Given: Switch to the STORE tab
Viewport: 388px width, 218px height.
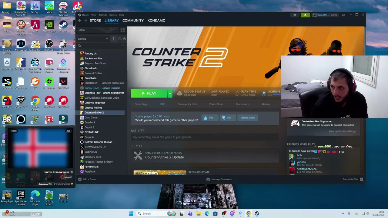Looking at the screenshot, I should point(95,21).
